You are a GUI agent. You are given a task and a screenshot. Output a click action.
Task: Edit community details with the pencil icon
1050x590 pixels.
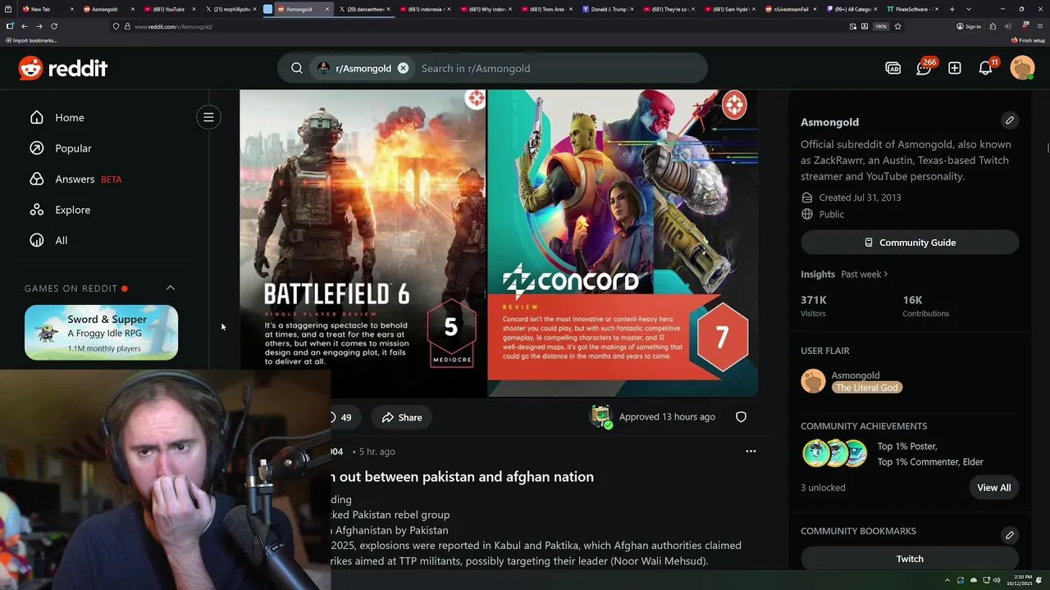(1010, 120)
